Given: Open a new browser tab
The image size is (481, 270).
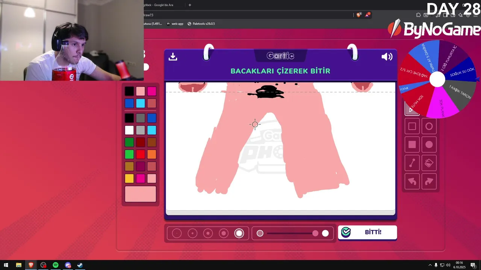Looking at the screenshot, I should (190, 5).
